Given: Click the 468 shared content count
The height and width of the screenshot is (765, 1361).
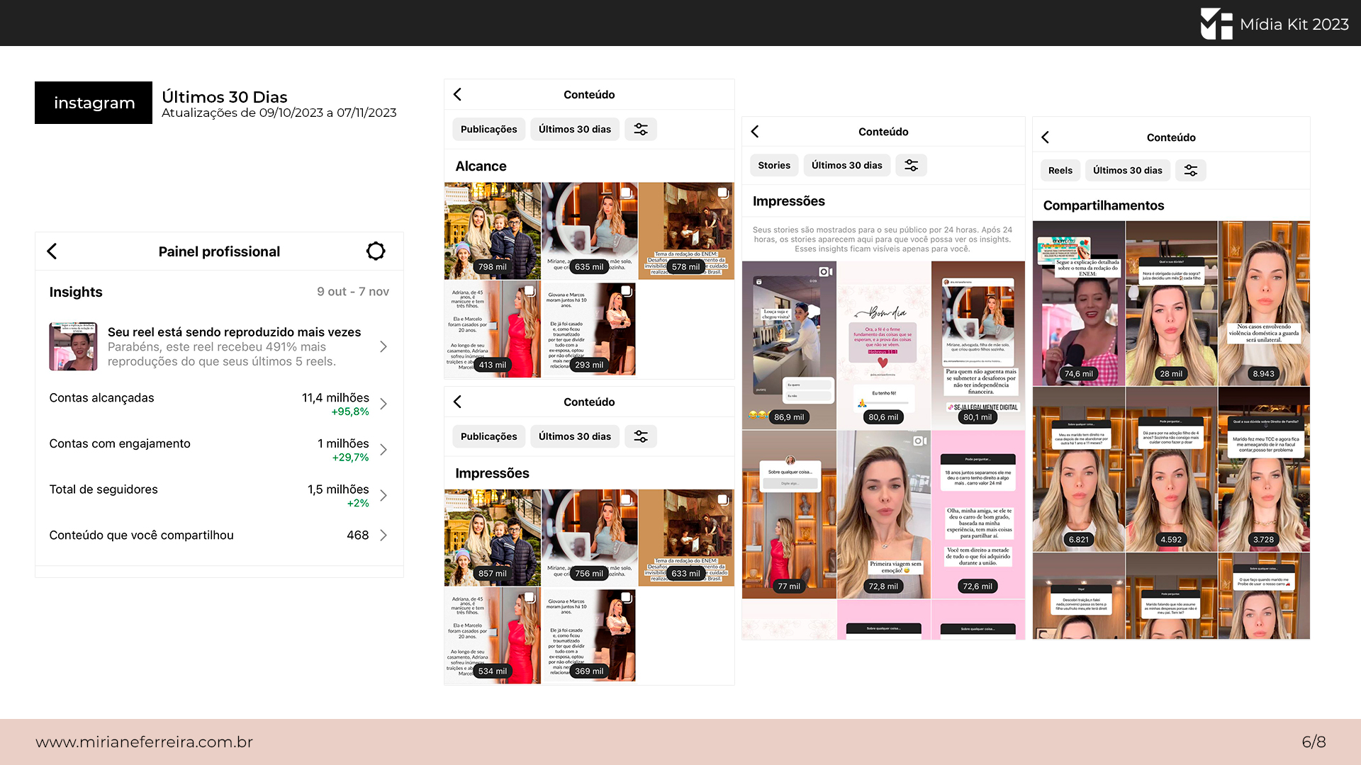Looking at the screenshot, I should 357,535.
